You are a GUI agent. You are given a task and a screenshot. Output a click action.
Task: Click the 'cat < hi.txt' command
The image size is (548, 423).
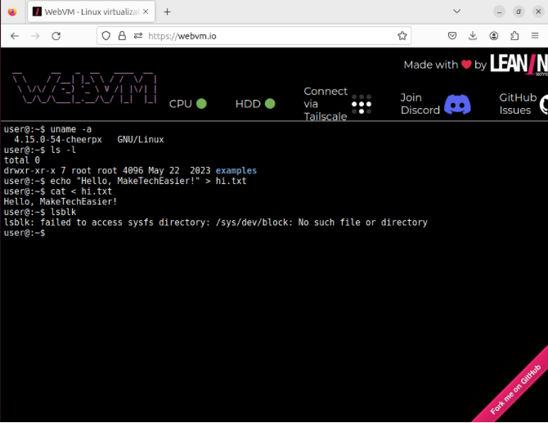58,191
